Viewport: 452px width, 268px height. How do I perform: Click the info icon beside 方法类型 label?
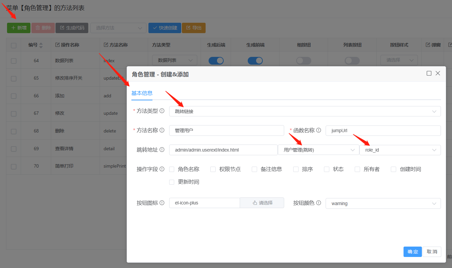(x=162, y=111)
